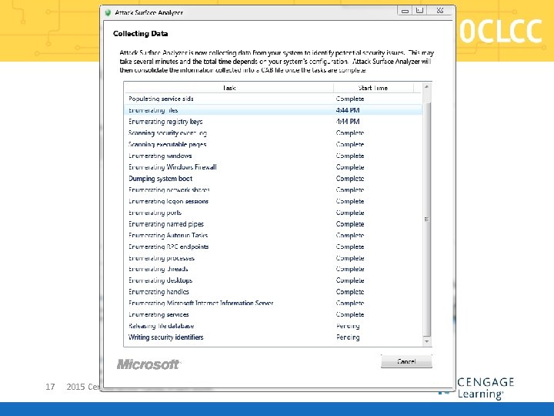
Task: Select the Enumerating registry keys row
Action: [273, 122]
